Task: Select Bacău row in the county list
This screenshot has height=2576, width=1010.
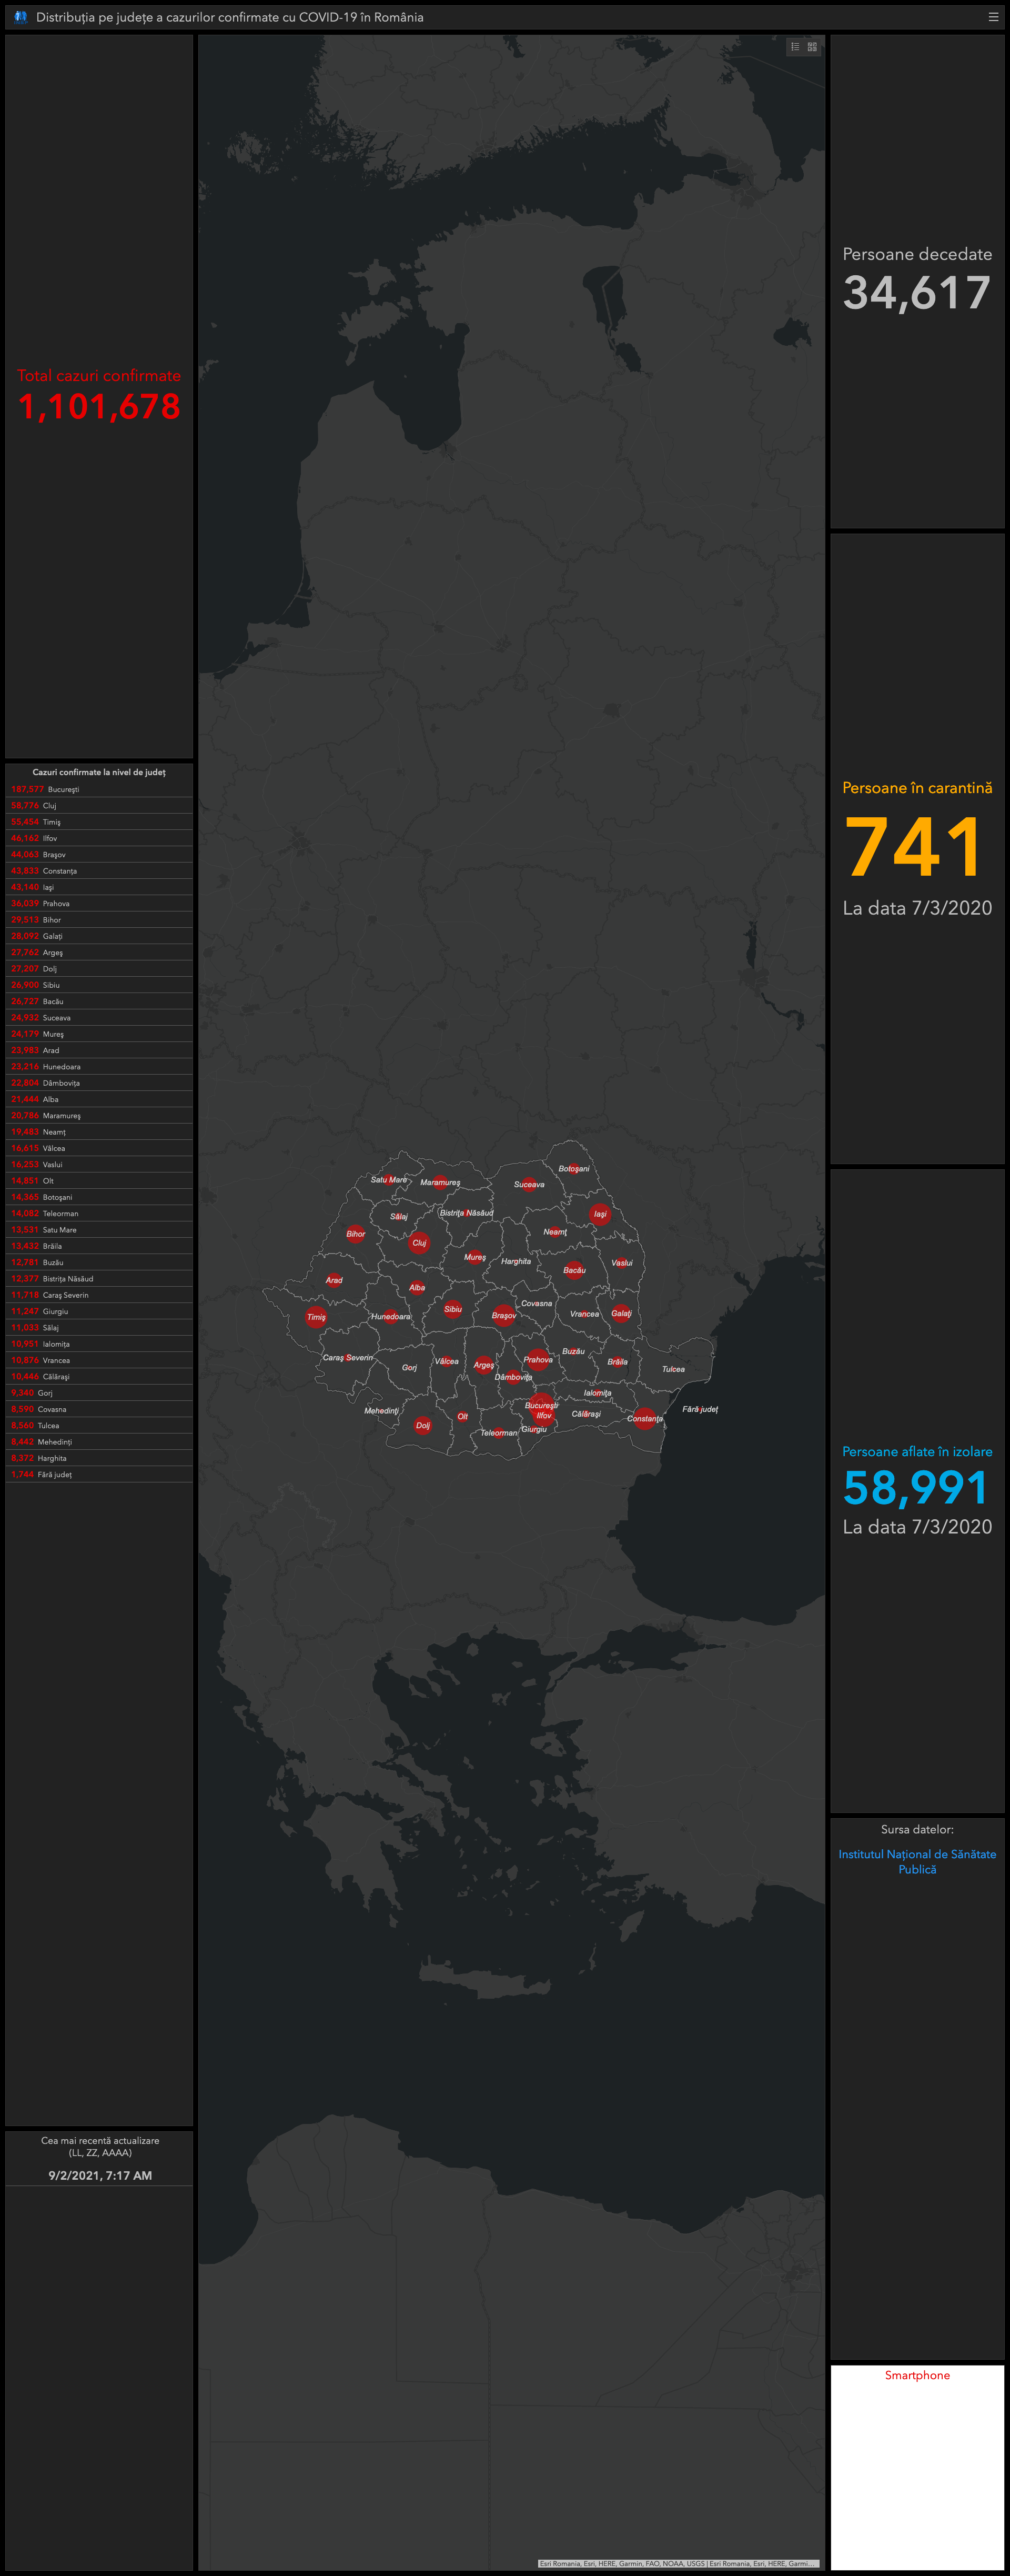Action: pyautogui.click(x=99, y=1001)
